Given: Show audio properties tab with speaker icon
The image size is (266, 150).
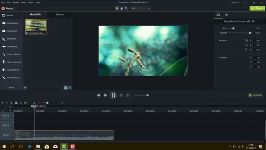Looking at the screenshot, I should point(227,15).
